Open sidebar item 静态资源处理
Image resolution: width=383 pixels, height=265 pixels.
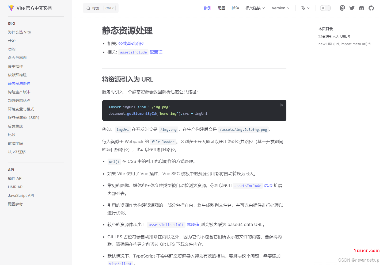pyautogui.click(x=19, y=83)
